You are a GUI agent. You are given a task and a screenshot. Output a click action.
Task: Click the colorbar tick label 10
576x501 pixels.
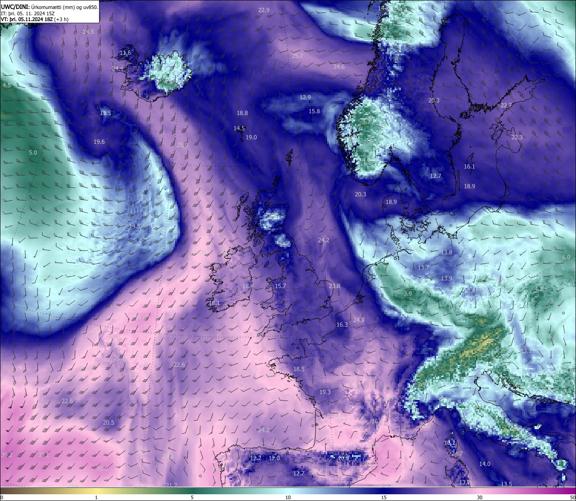click(x=288, y=497)
